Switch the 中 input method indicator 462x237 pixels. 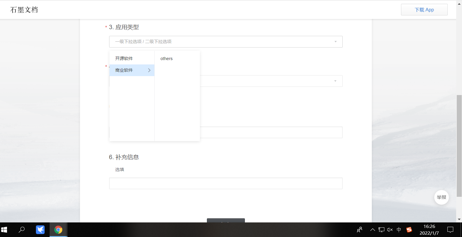tap(399, 230)
